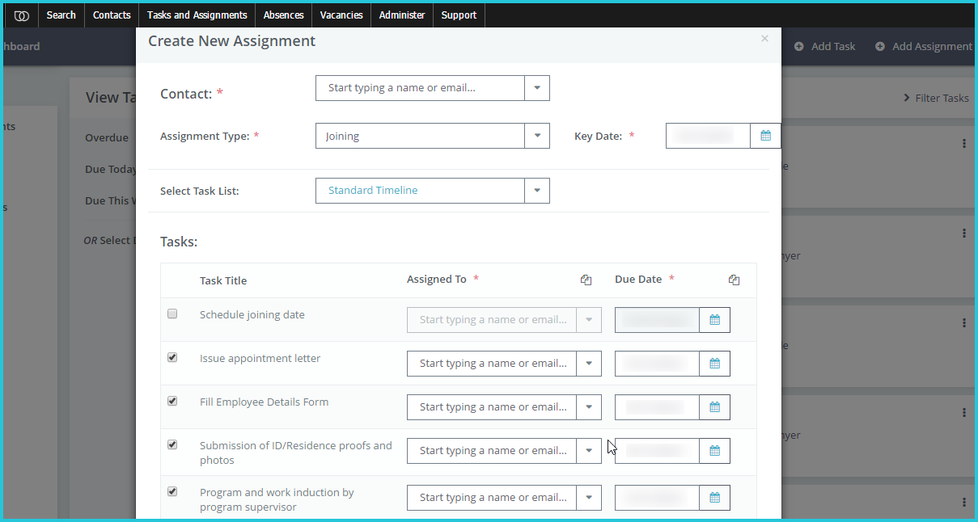
Task: Click the Due Today filter in the background page
Action: click(111, 169)
